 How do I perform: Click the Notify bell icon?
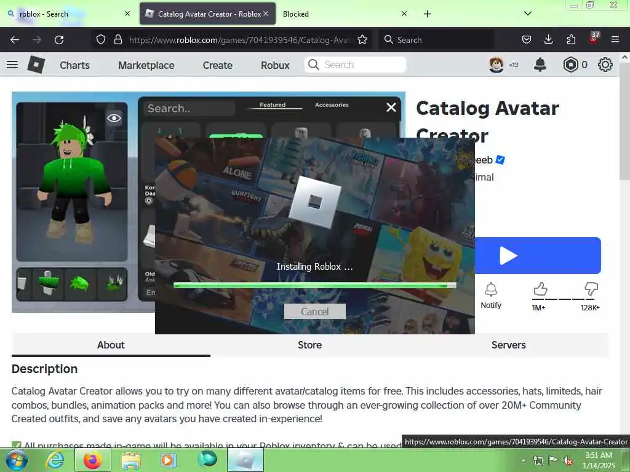pos(491,290)
